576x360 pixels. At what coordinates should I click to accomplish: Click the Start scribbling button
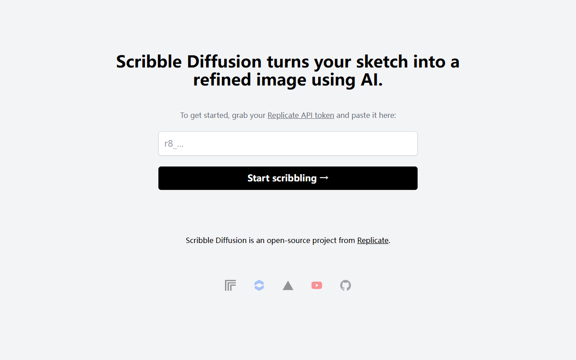click(x=288, y=178)
